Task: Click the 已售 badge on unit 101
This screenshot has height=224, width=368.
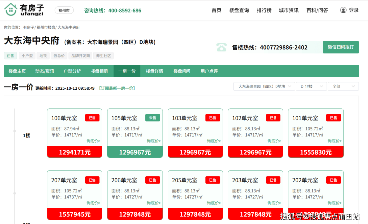Action: (x=333, y=118)
